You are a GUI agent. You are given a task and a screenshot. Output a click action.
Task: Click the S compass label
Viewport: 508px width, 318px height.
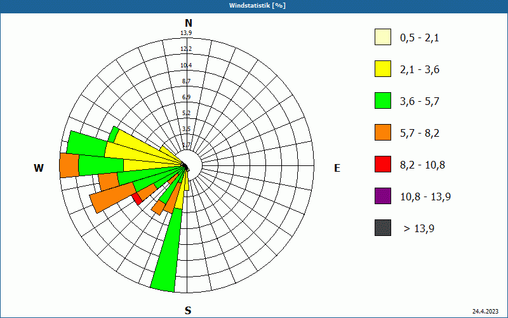tap(188, 310)
